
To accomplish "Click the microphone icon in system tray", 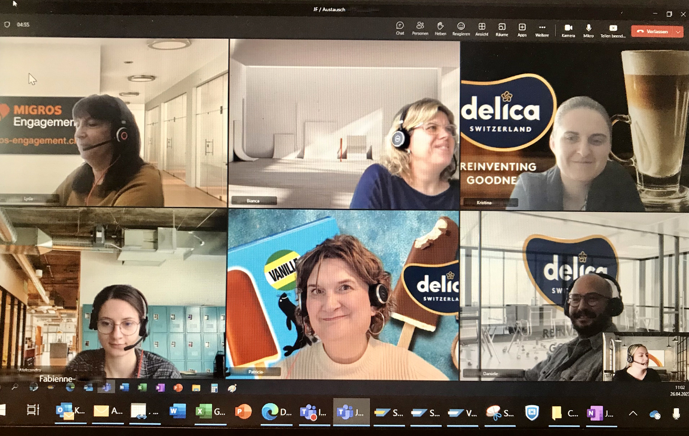I will point(676,414).
